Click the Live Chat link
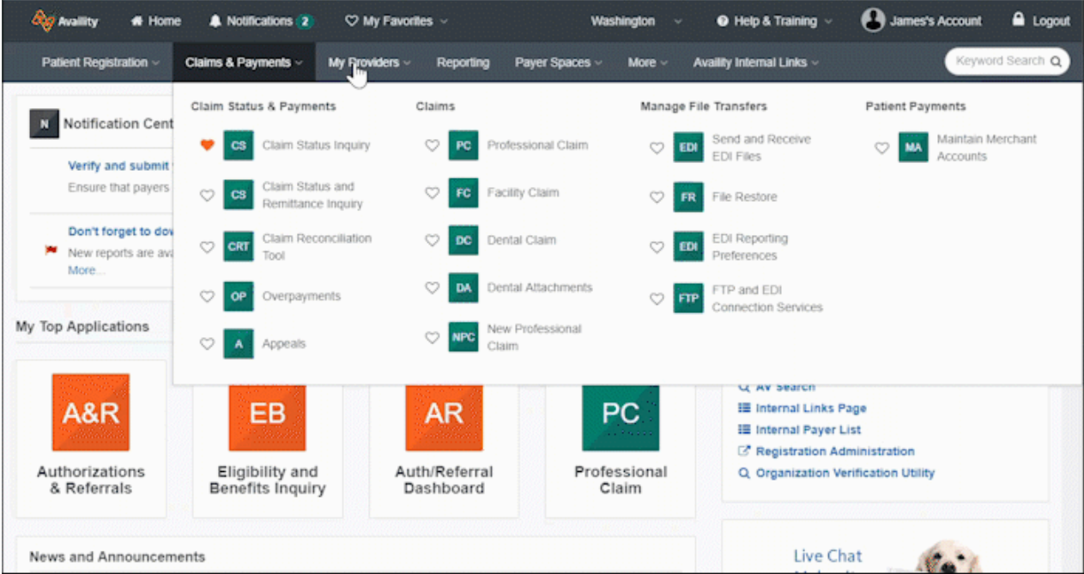The height and width of the screenshot is (574, 1084). pos(827,556)
